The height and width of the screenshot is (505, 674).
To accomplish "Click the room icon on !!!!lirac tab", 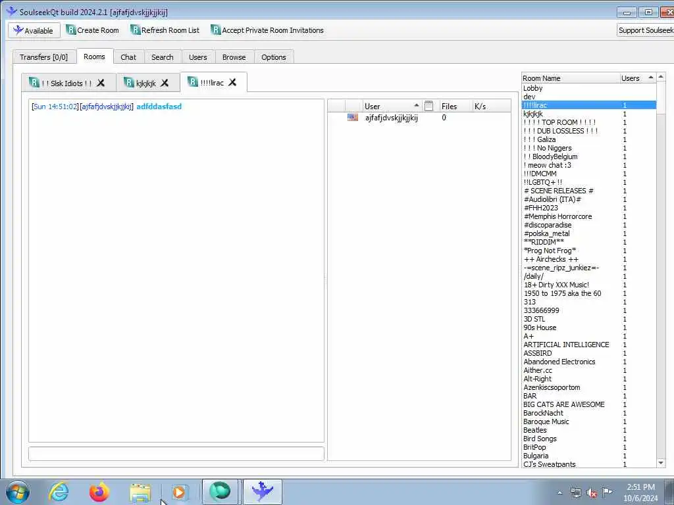I will tap(193, 82).
